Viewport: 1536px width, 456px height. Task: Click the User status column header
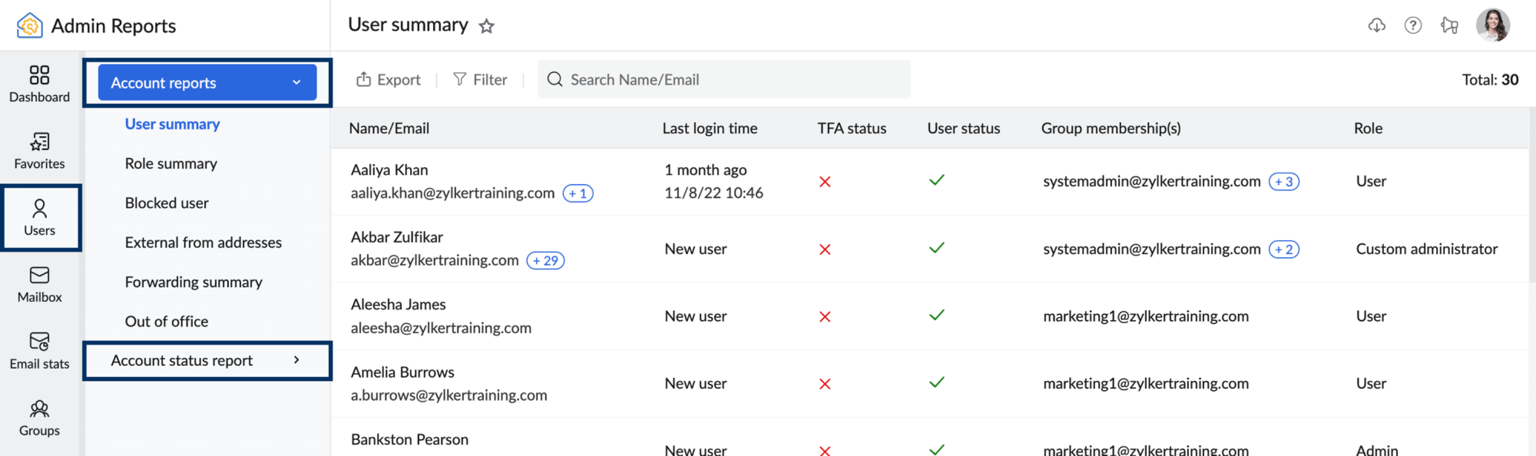[964, 128]
